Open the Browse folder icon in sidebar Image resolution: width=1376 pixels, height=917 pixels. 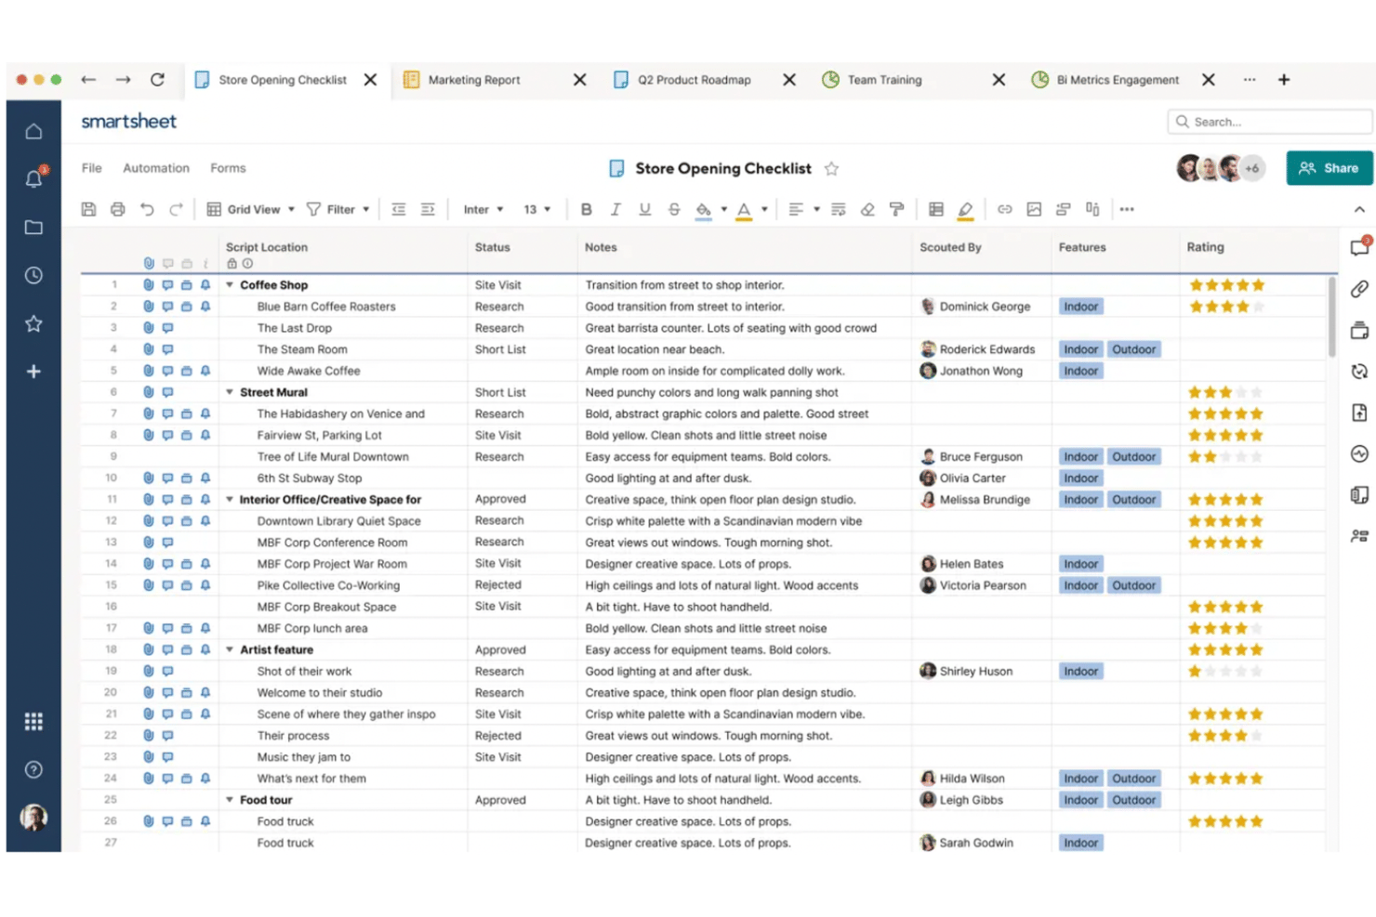point(33,228)
